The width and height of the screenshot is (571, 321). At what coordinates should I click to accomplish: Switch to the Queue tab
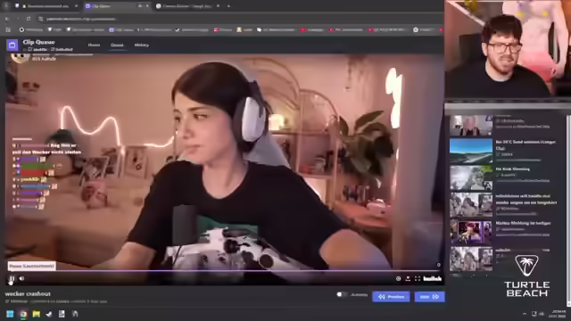coord(117,45)
